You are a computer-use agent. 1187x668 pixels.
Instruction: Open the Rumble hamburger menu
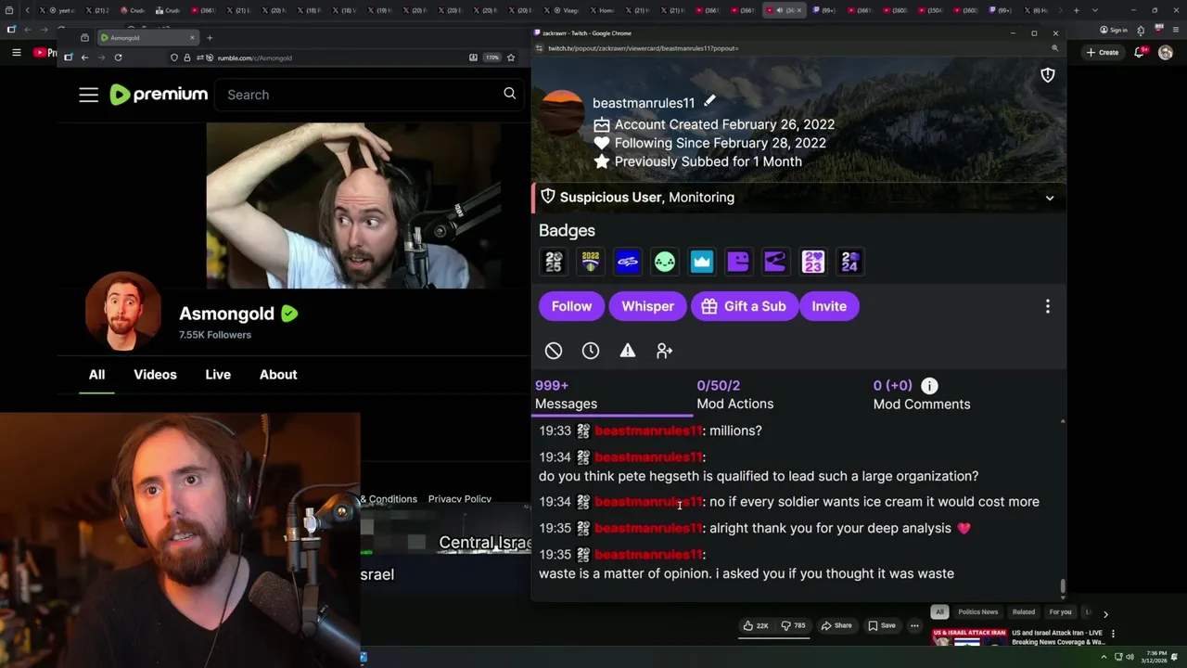pos(88,95)
